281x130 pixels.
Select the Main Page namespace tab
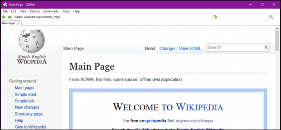click(74, 49)
